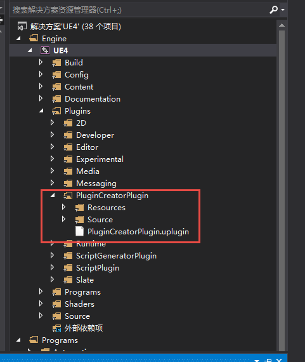305x362 pixels.
Task: Expand the Build folder
Action: tap(41, 62)
